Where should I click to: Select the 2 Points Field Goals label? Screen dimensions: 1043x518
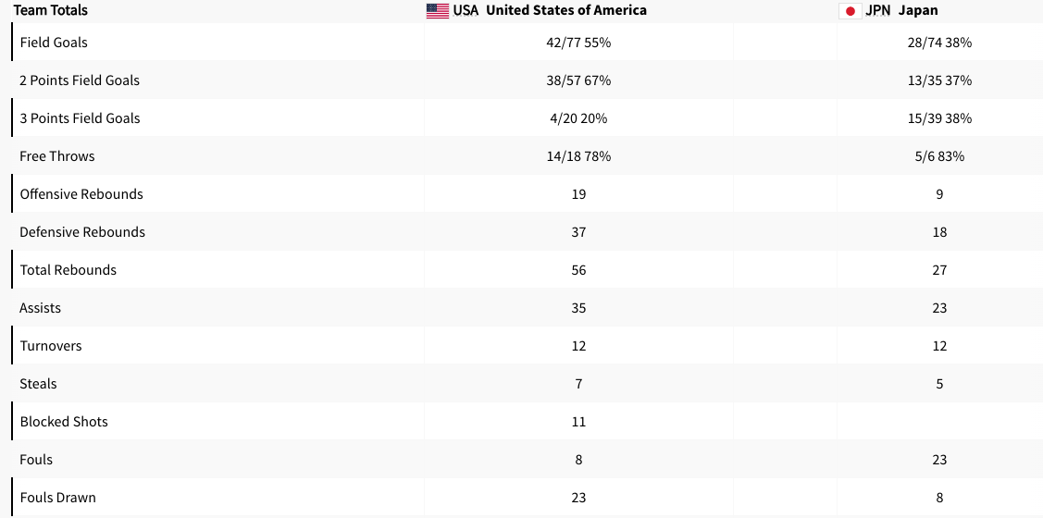(x=80, y=80)
